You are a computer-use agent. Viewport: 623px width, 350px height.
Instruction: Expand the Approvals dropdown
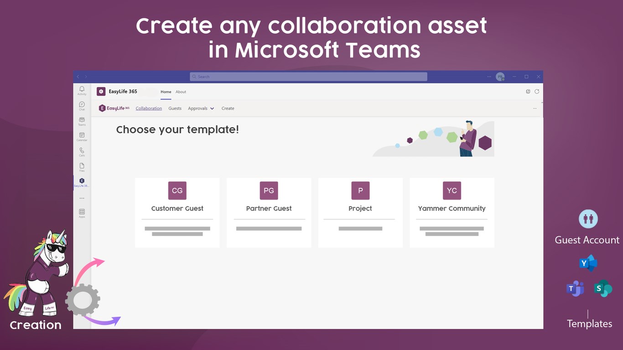pos(201,108)
